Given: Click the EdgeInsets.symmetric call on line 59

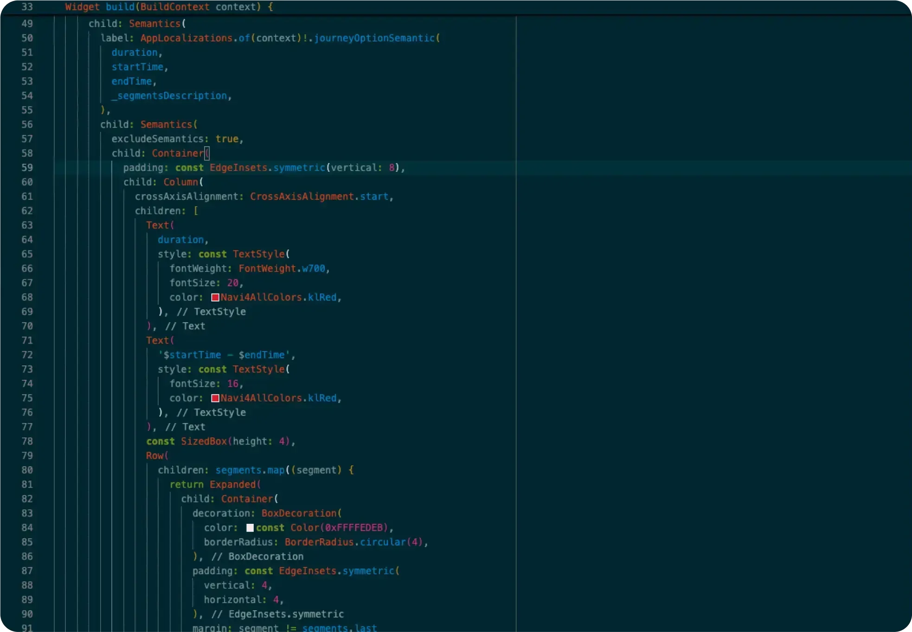Looking at the screenshot, I should [268, 168].
